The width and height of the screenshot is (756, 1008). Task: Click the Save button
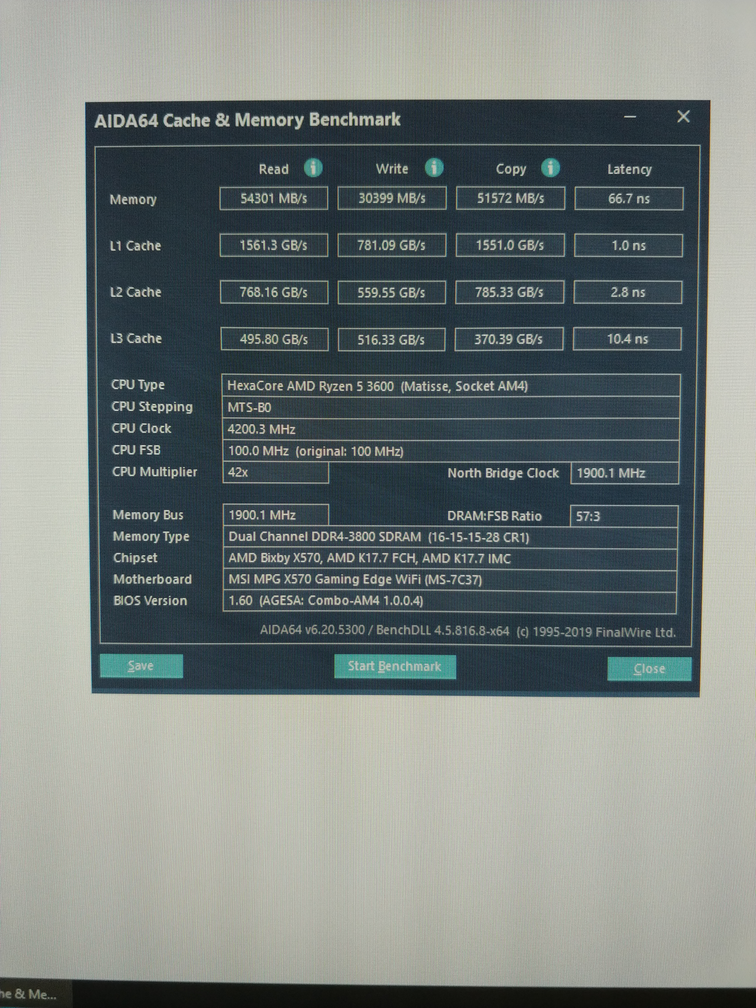pyautogui.click(x=141, y=666)
